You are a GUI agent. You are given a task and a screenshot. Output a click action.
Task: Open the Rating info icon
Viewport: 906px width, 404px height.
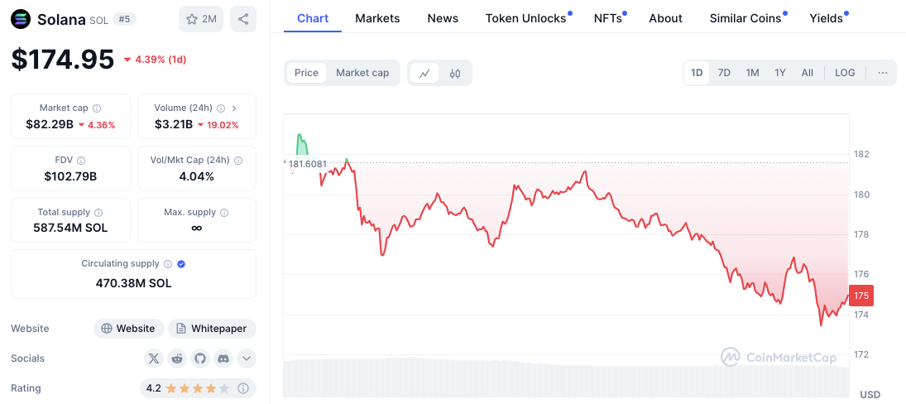pyautogui.click(x=243, y=387)
